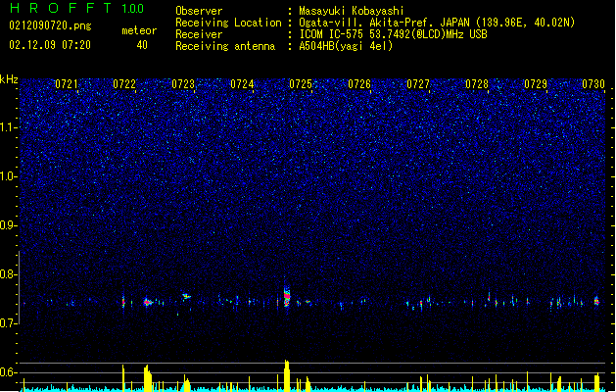Click the 0.9 kHz axis label
The height and width of the screenshot is (392, 616).
(9, 225)
